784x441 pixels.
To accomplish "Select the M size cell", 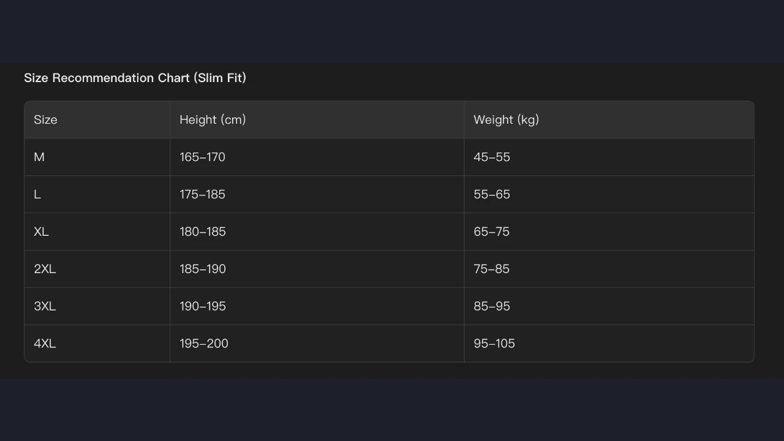I will pyautogui.click(x=39, y=157).
